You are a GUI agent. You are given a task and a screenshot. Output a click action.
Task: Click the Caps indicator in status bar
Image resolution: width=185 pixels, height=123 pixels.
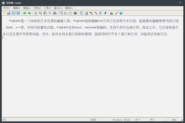pos(168,120)
